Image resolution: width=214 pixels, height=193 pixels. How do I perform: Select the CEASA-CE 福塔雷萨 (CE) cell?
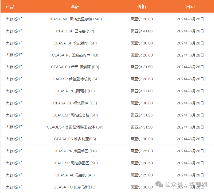[75, 103]
